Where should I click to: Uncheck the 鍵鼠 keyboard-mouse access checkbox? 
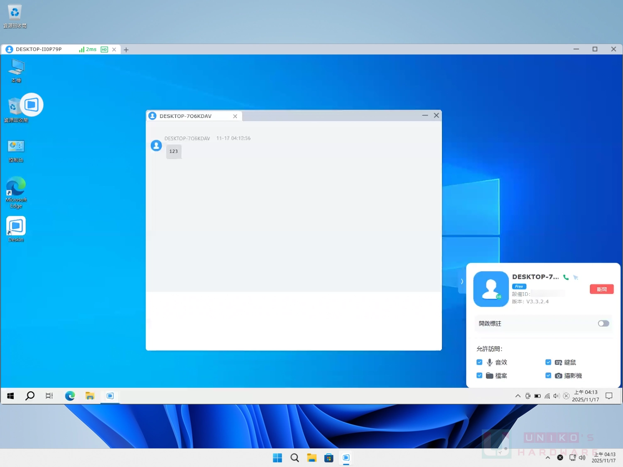(548, 362)
